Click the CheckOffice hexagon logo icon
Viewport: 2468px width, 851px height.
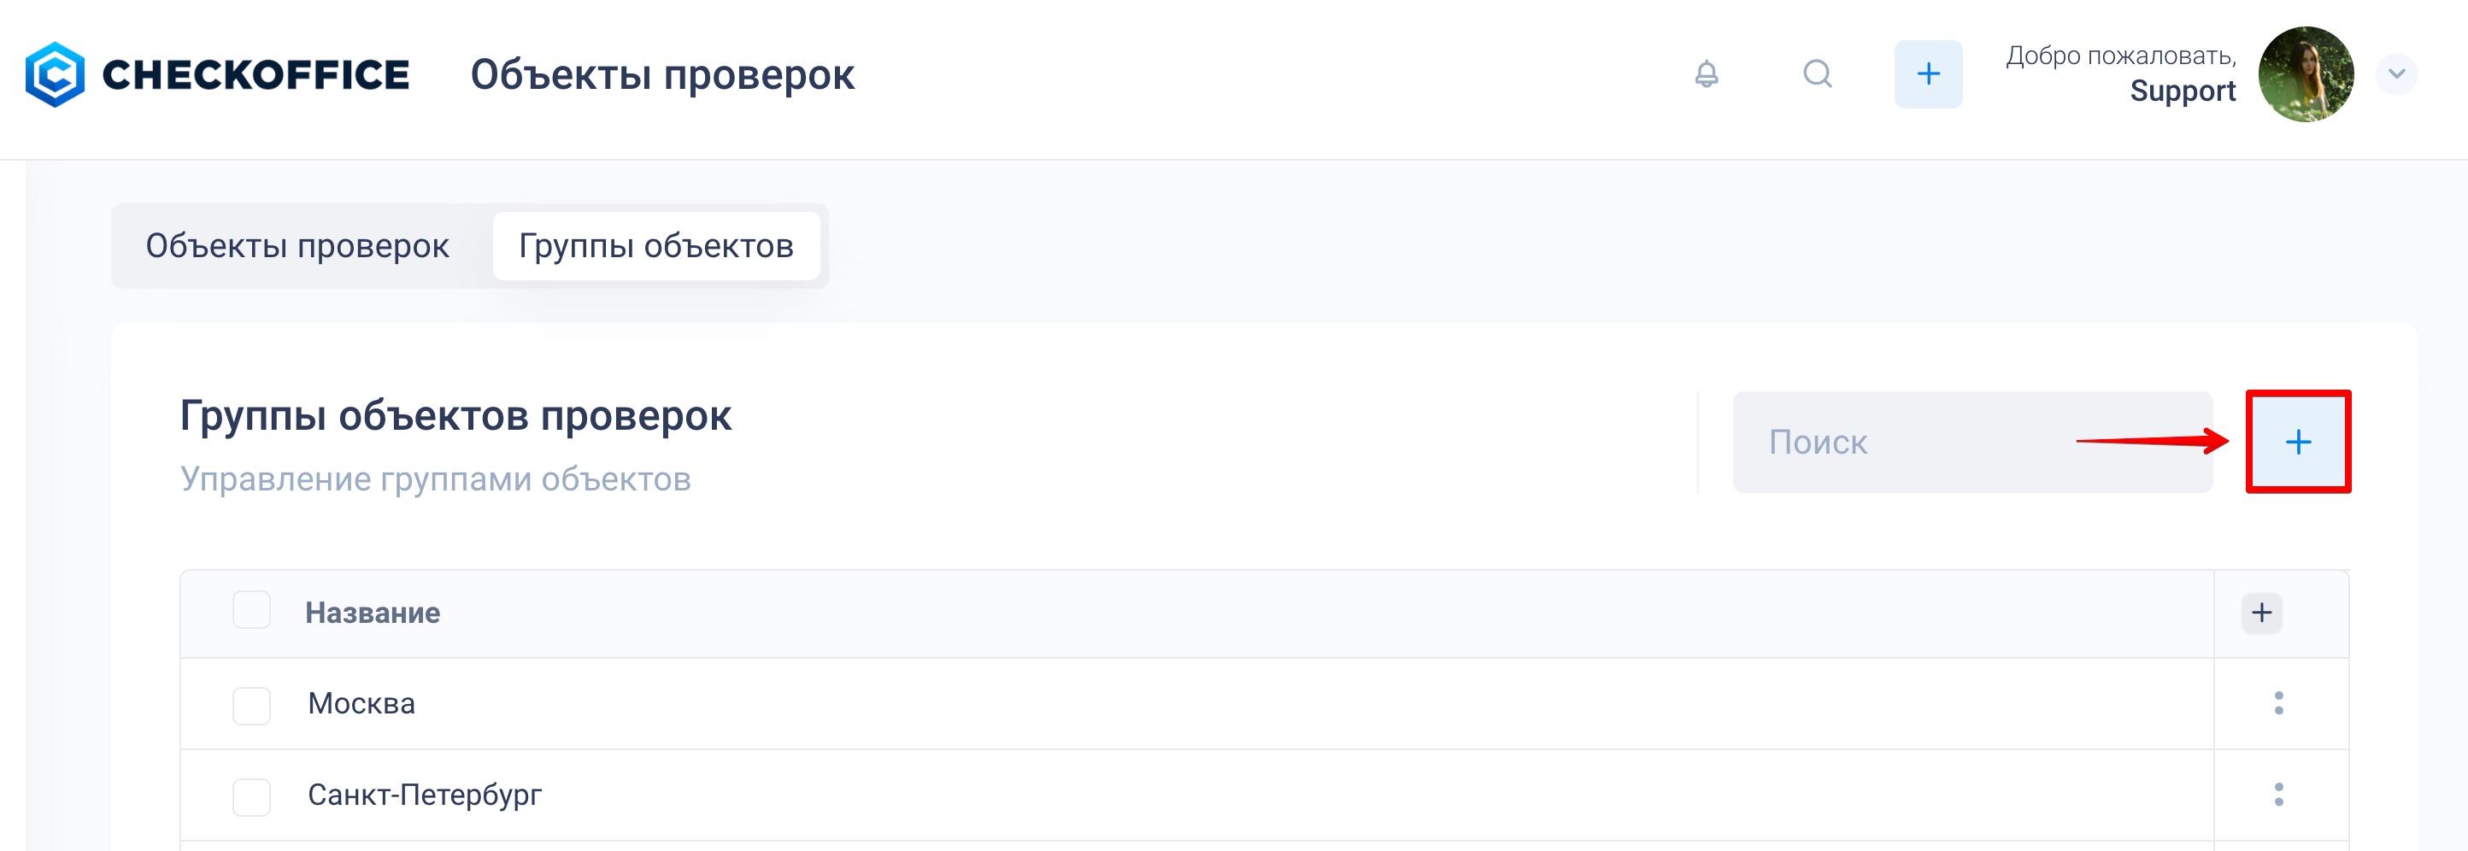coord(55,74)
